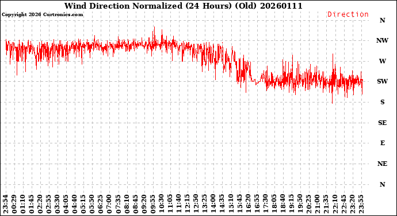Click the '15:45' time axis label
The height and width of the screenshot is (216, 397).
239,204
